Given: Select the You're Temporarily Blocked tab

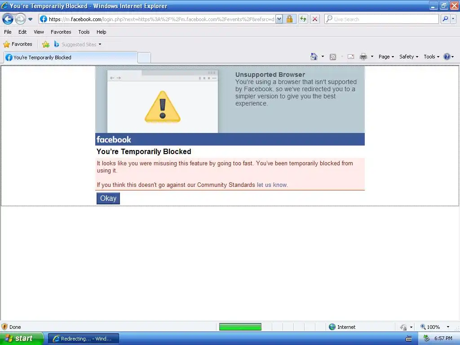Looking at the screenshot, I should 71,57.
